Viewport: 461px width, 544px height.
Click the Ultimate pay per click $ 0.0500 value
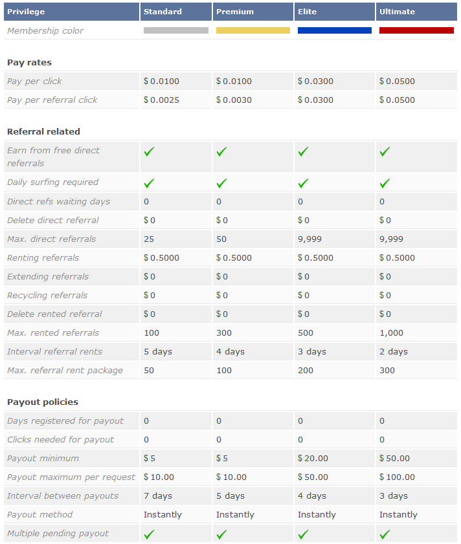397,82
